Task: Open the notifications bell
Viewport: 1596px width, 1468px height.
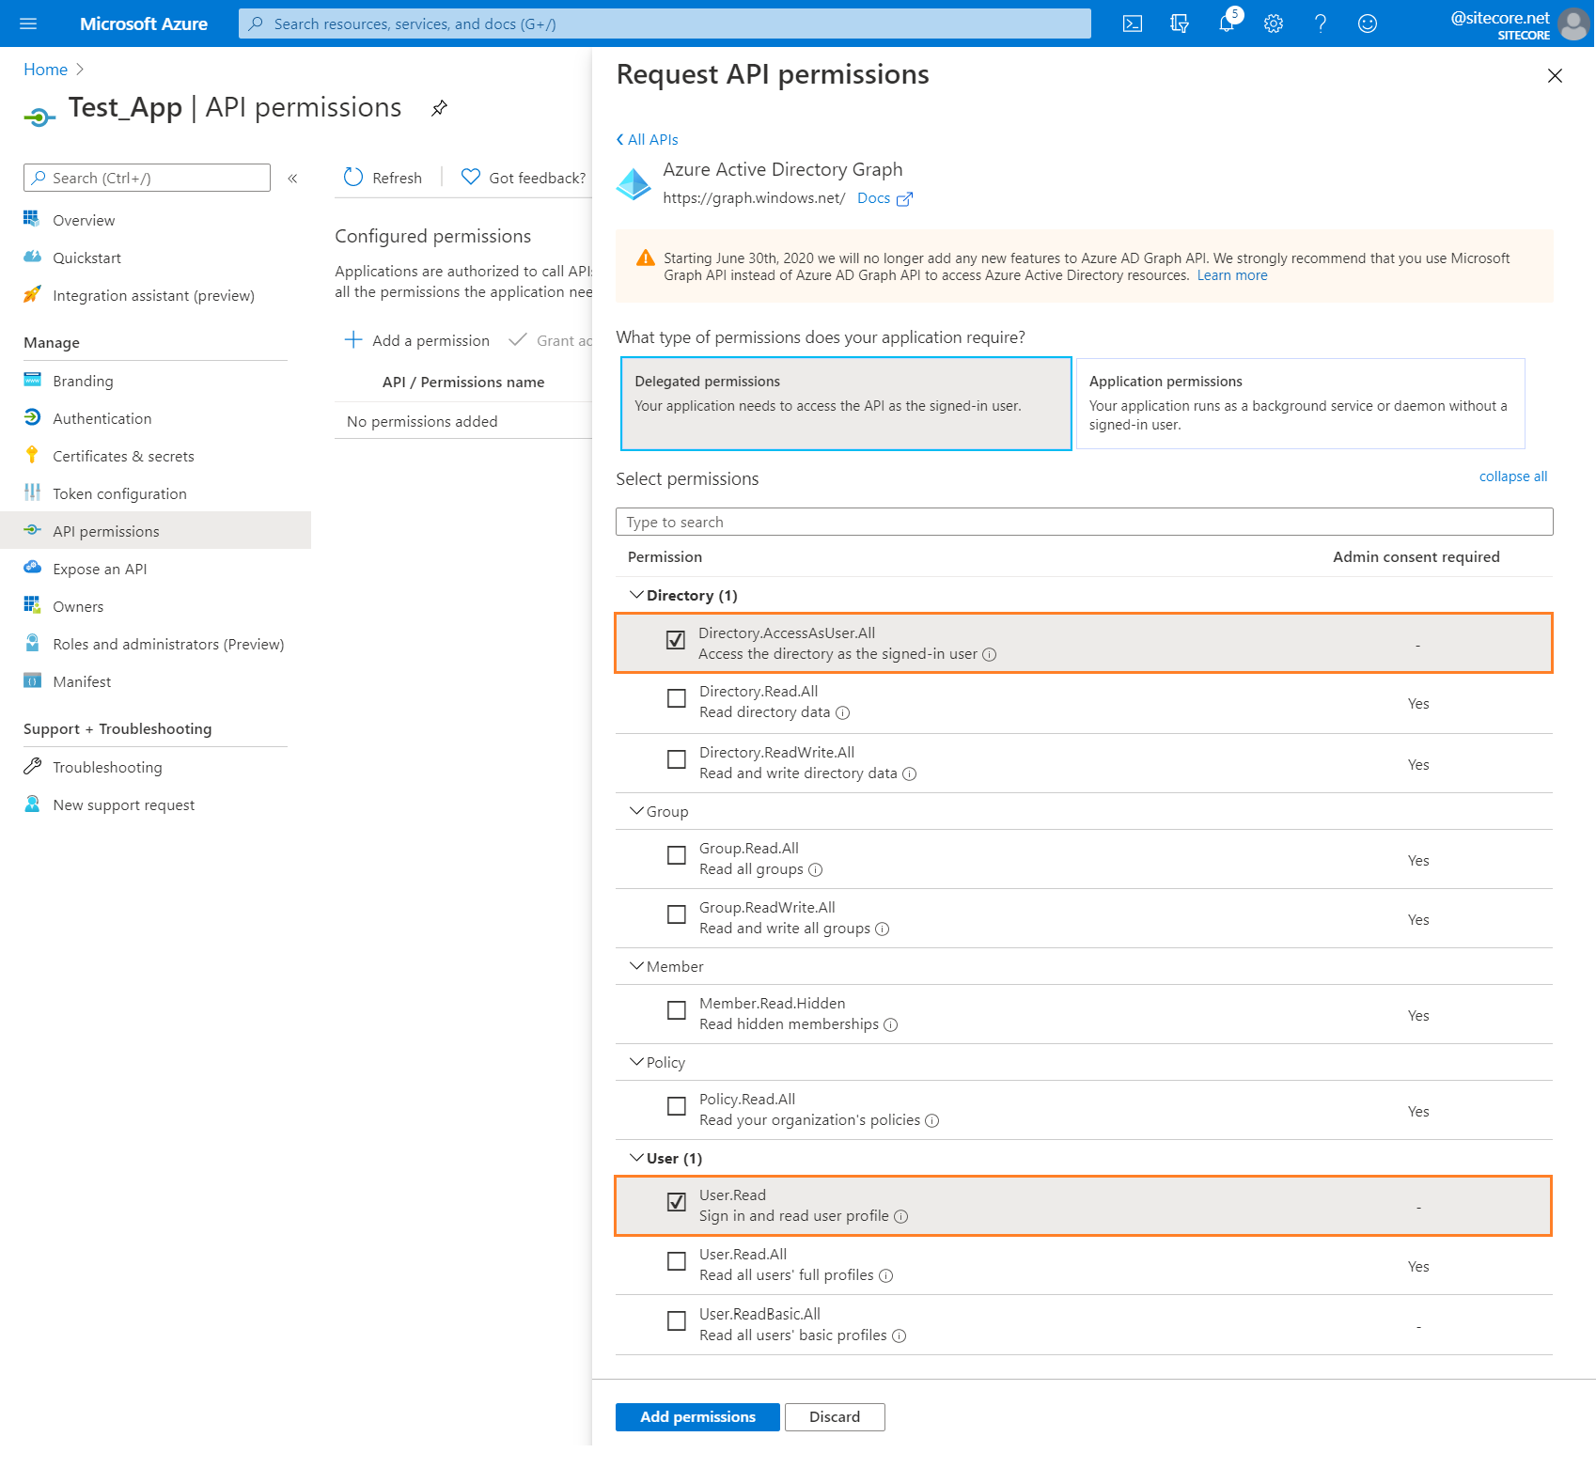Action: tap(1226, 23)
